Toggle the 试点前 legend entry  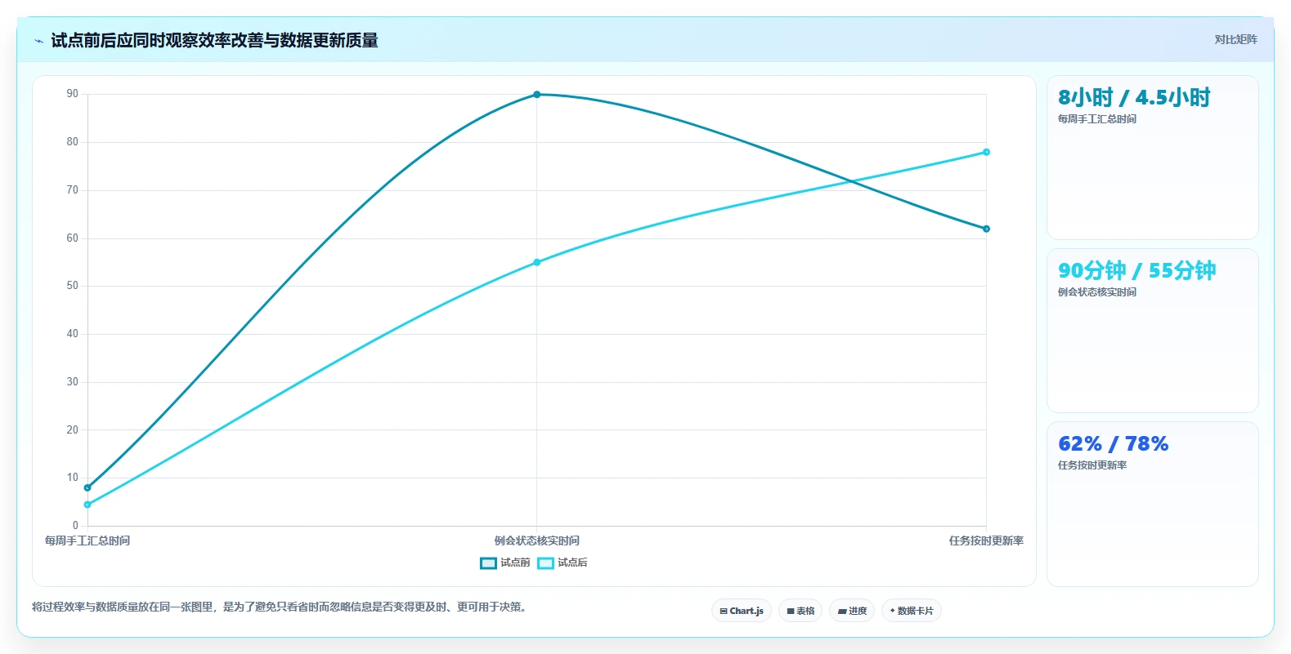point(504,563)
